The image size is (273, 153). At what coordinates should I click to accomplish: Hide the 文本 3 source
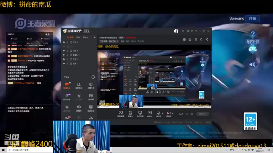(64, 59)
